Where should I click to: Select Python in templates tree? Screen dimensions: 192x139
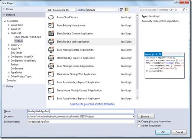pyautogui.click(x=14, y=64)
